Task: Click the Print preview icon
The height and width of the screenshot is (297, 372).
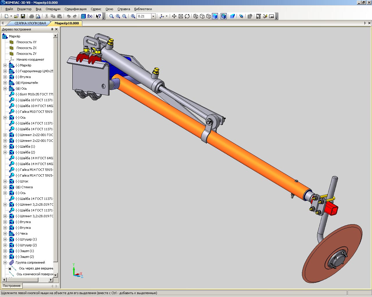Action: click(38, 16)
